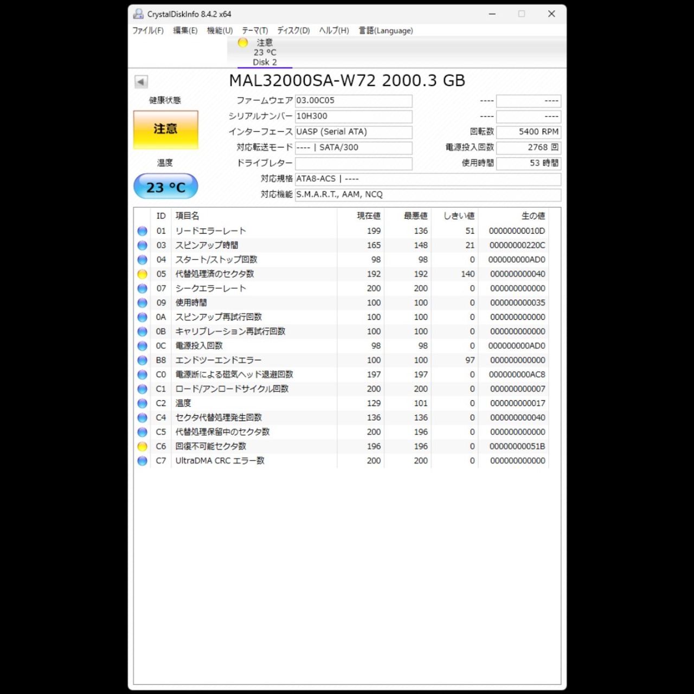The width and height of the screenshot is (694, 694).
Task: Click status orb for ID 0A row
Action: click(143, 317)
